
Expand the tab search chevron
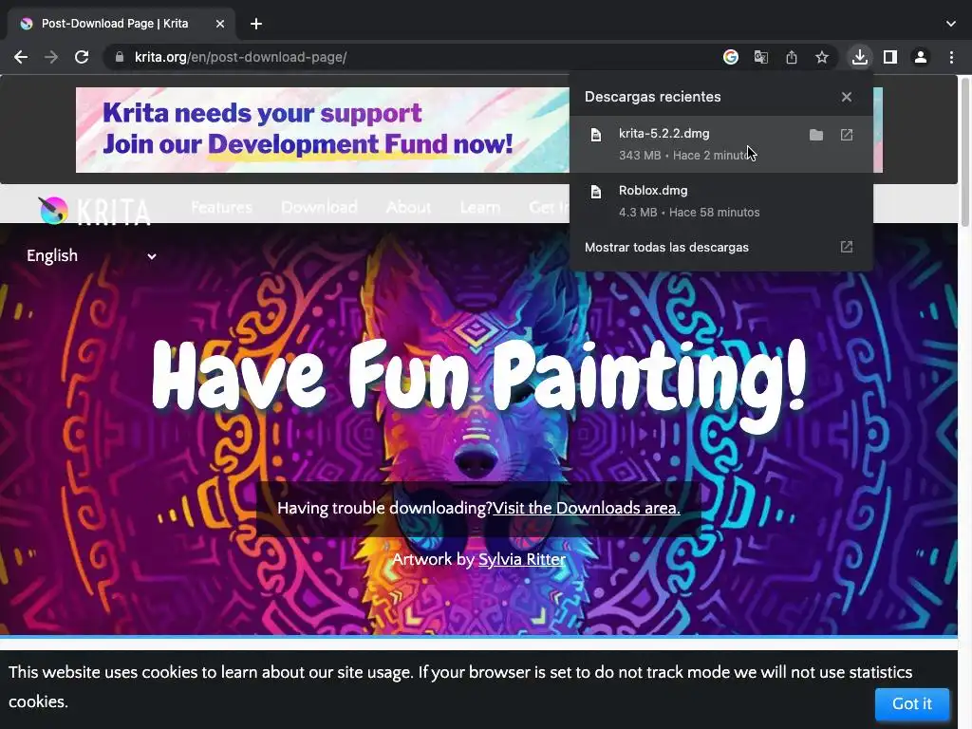(x=951, y=24)
